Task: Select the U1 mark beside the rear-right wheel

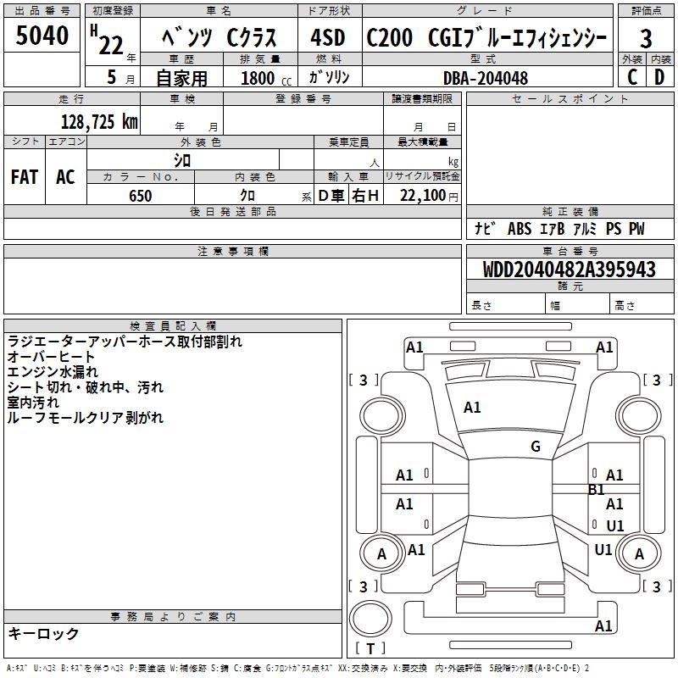Action: (603, 549)
